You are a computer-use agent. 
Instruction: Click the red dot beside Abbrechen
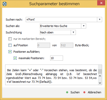84,92
